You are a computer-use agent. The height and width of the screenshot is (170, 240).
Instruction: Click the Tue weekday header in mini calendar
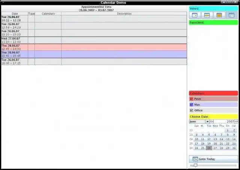tap(209, 126)
